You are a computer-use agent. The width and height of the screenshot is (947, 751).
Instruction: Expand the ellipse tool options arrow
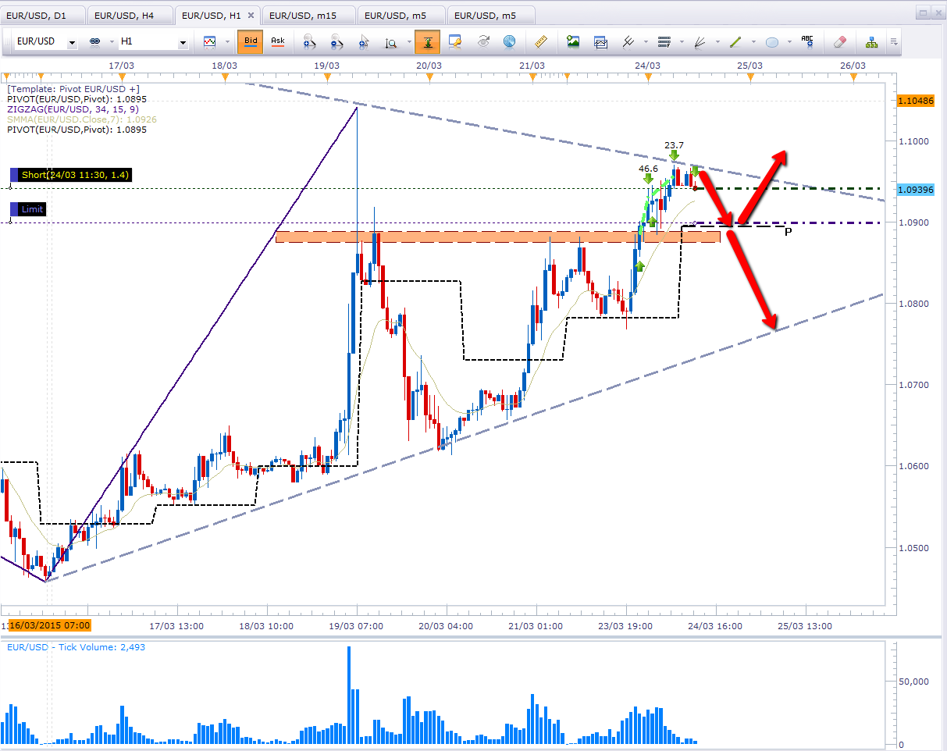788,41
